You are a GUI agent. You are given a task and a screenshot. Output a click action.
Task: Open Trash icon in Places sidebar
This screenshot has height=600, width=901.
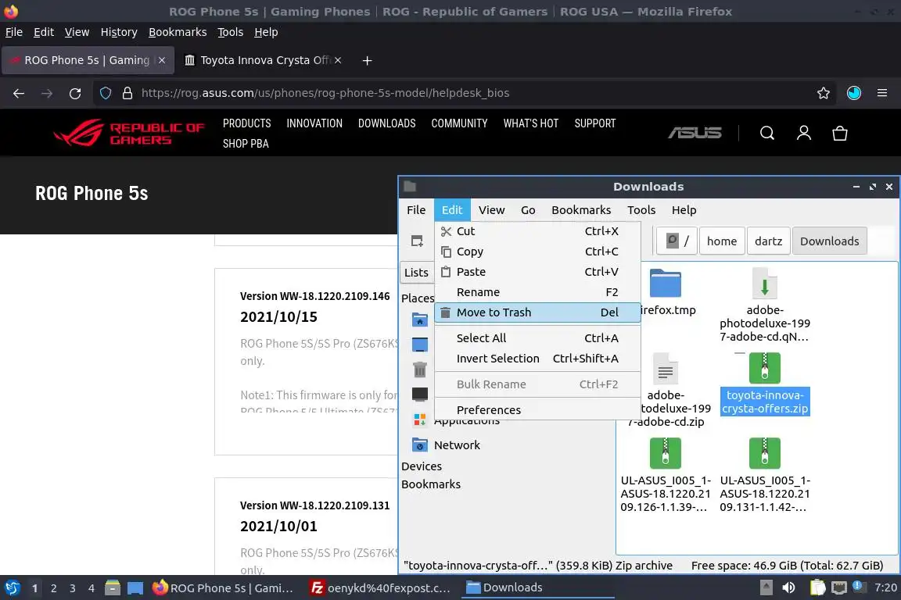(x=420, y=370)
